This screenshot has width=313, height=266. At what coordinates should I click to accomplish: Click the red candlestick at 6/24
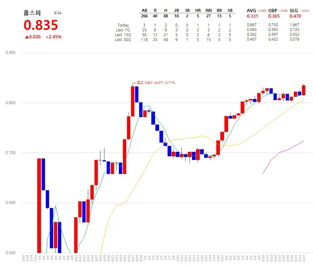(303, 90)
